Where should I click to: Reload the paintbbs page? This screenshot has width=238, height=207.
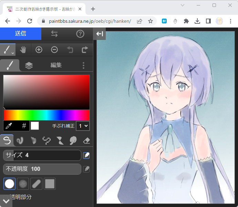point(30,21)
